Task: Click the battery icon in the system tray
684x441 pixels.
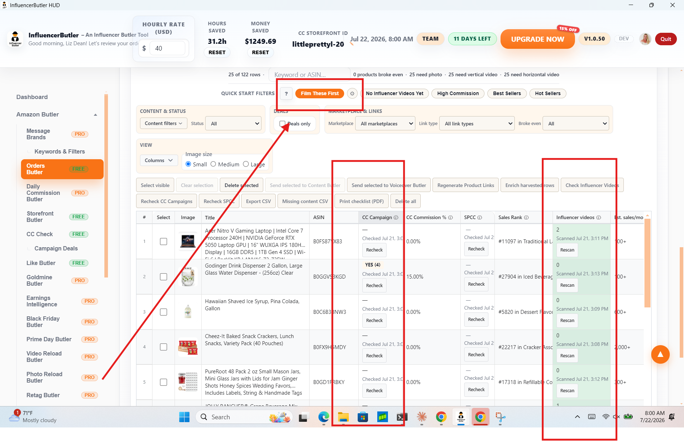Action: (x=628, y=417)
